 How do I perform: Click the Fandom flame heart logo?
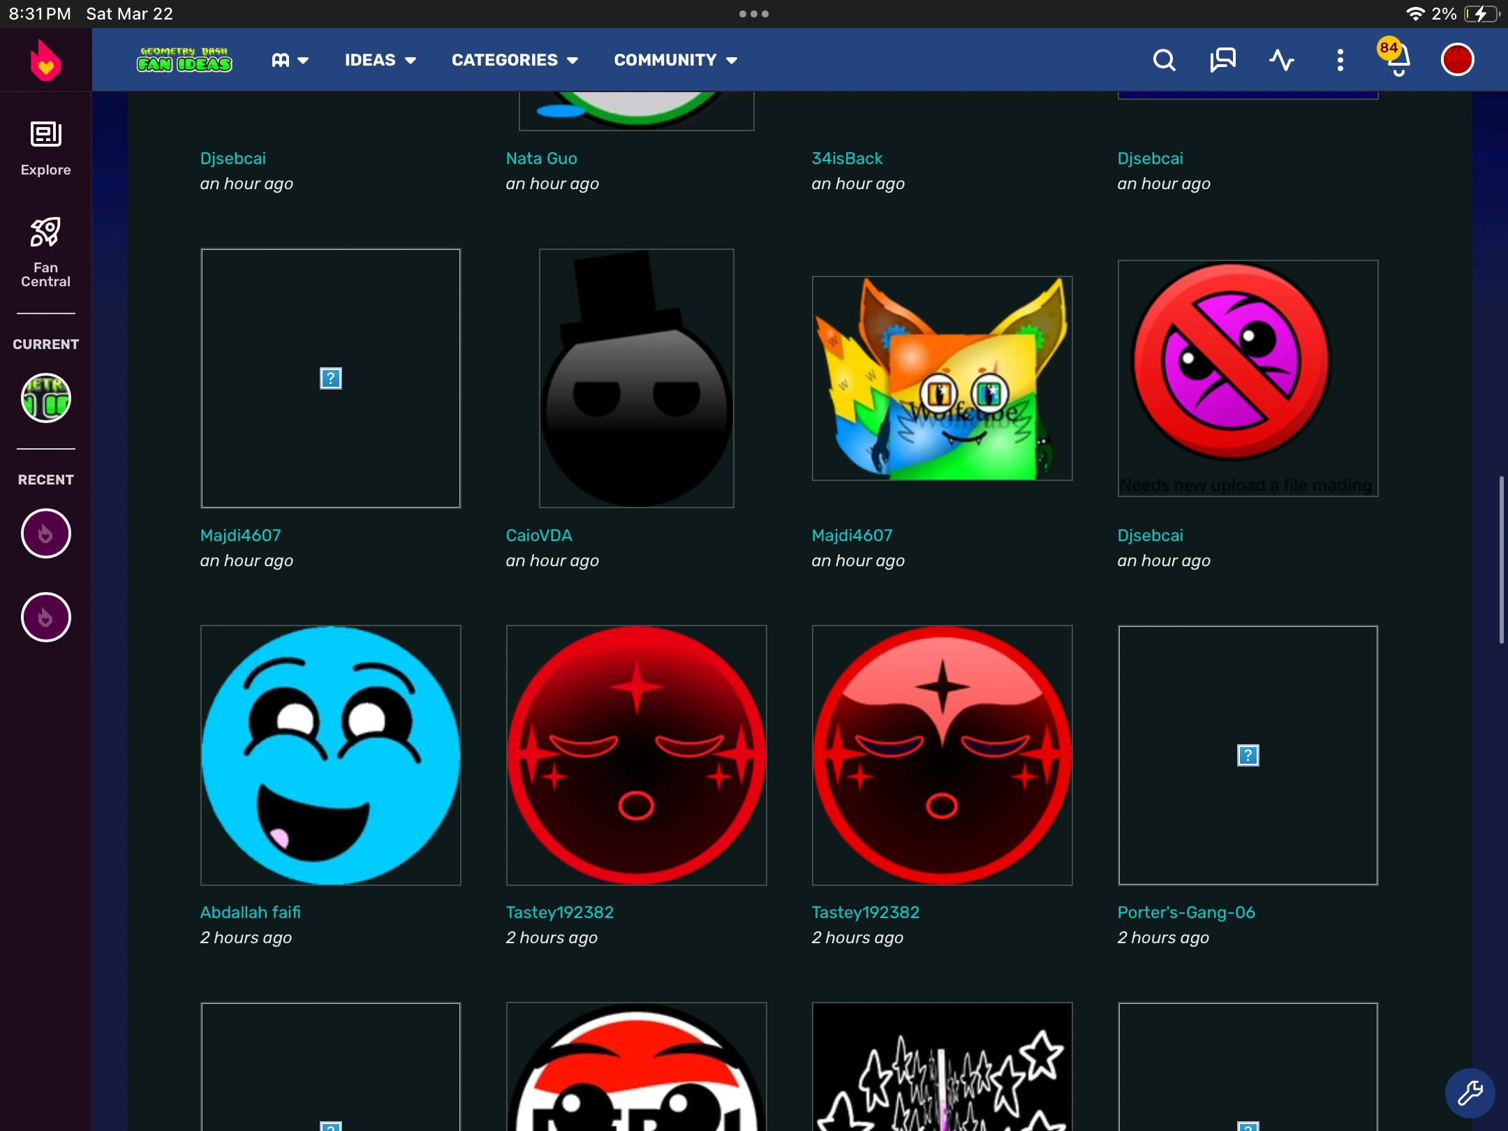coord(45,60)
